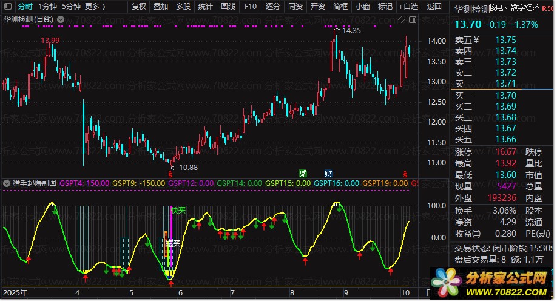Switch to 5分钟 chart period
The image size is (557, 302).
point(71,7)
